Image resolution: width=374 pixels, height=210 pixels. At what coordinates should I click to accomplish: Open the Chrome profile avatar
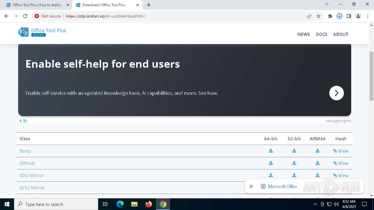pyautogui.click(x=358, y=16)
